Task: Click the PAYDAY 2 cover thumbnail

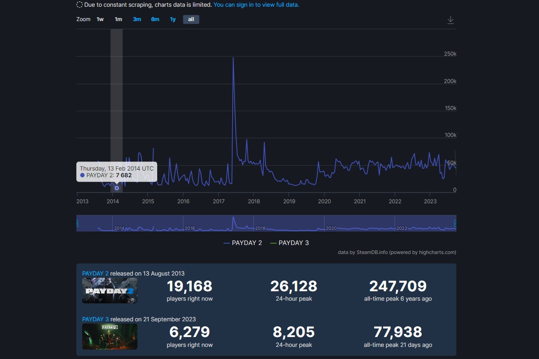Action: click(110, 290)
